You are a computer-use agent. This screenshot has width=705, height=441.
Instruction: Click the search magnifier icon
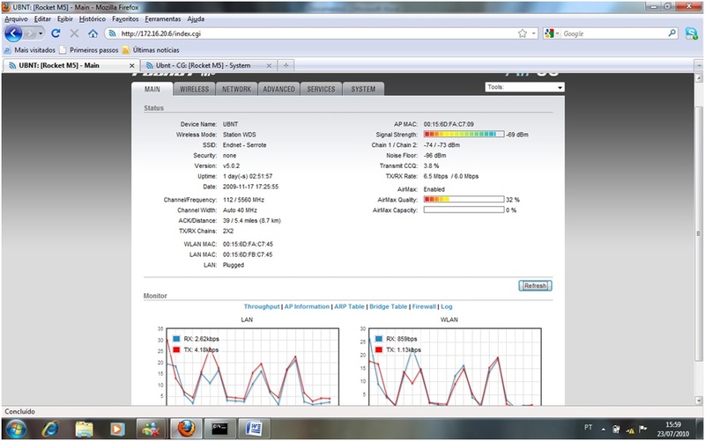(x=672, y=33)
